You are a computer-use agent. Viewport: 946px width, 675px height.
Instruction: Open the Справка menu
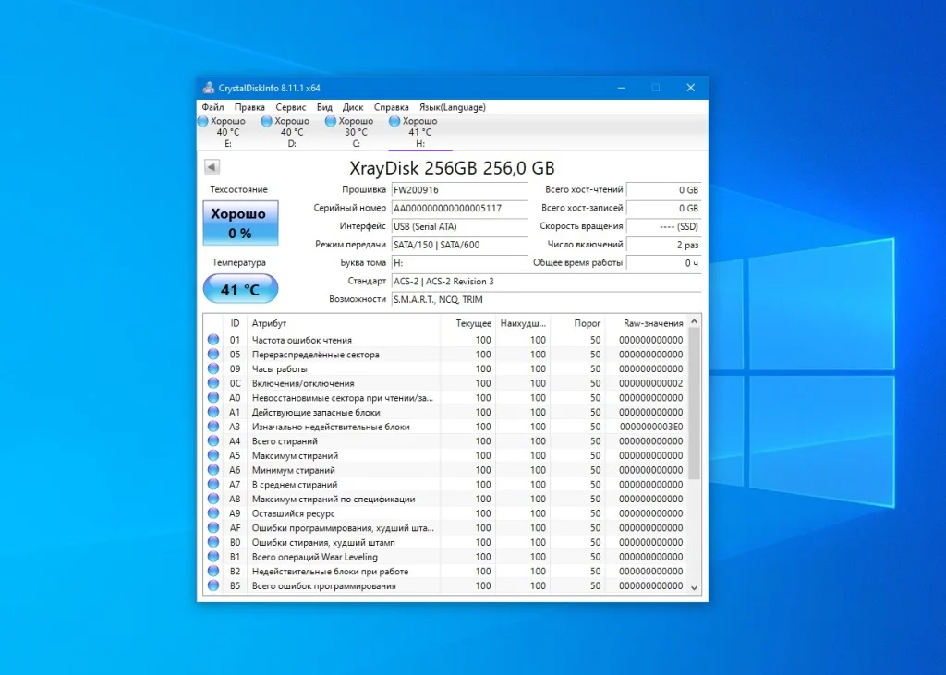(392, 107)
